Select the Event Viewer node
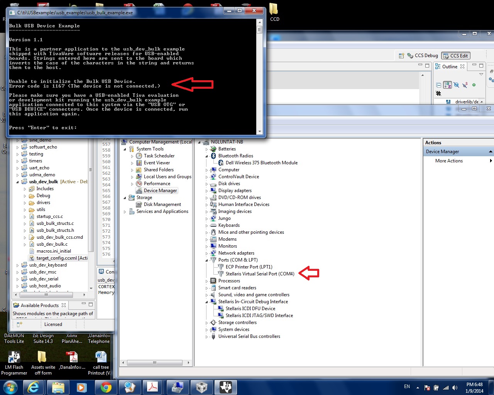The height and width of the screenshot is (395, 494). tap(157, 163)
